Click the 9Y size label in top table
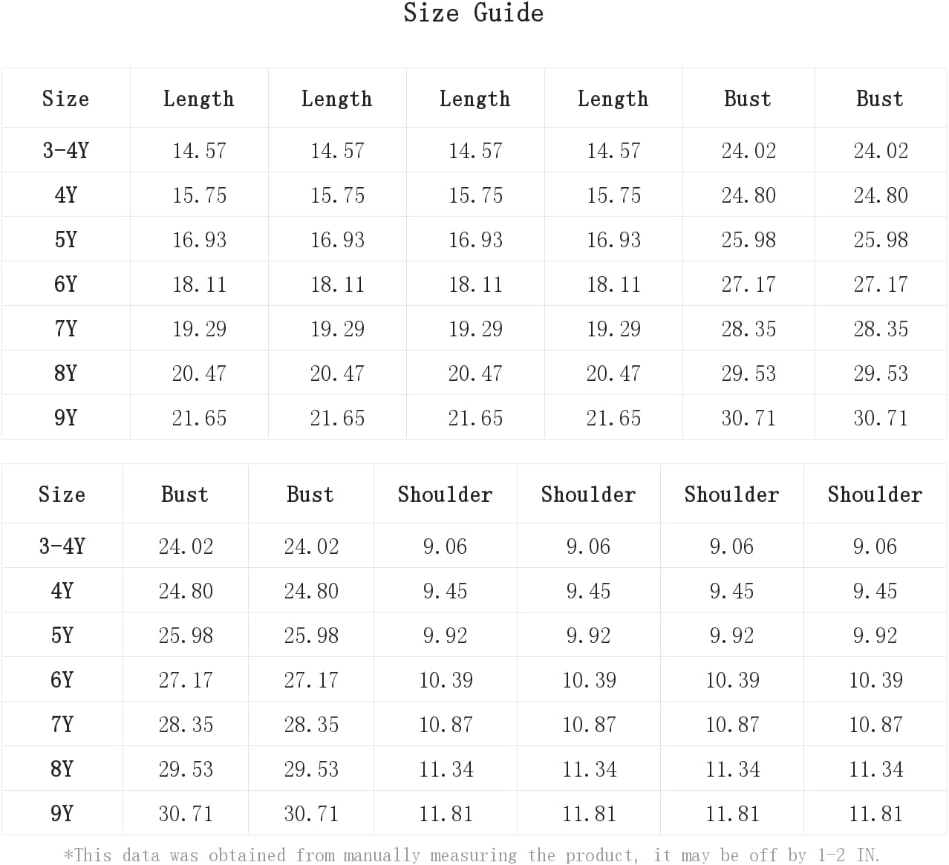The image size is (949, 865). (x=66, y=418)
